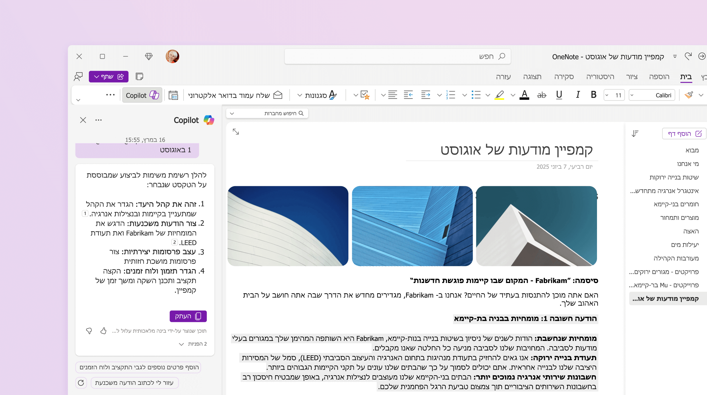Switch to the Draw (ציור) tab
707x395 pixels.
(632, 77)
